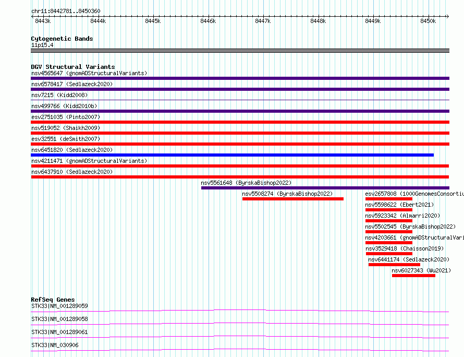Open nsv6441174 (Sedlazeck2020) label
The height and width of the screenshot is (357, 464).
(409, 259)
